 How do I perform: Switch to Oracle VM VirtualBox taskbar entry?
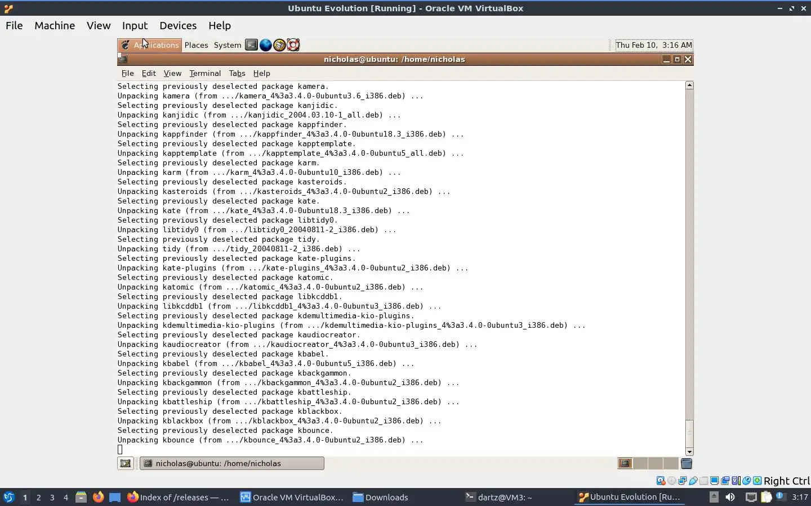pyautogui.click(x=292, y=497)
